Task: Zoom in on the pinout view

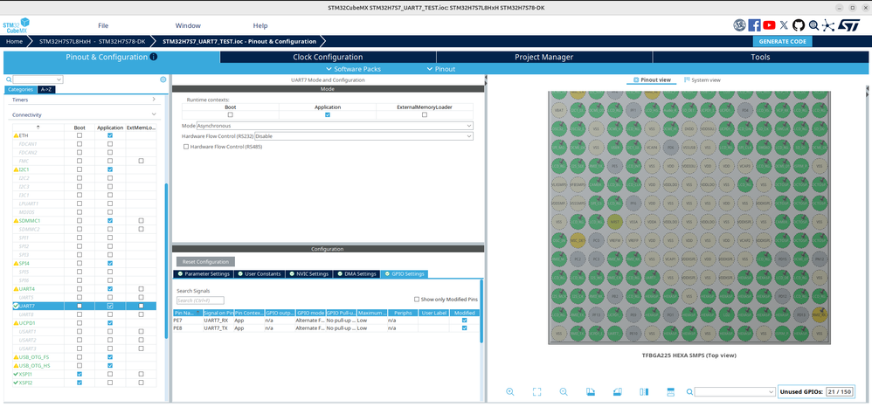Action: 510,391
